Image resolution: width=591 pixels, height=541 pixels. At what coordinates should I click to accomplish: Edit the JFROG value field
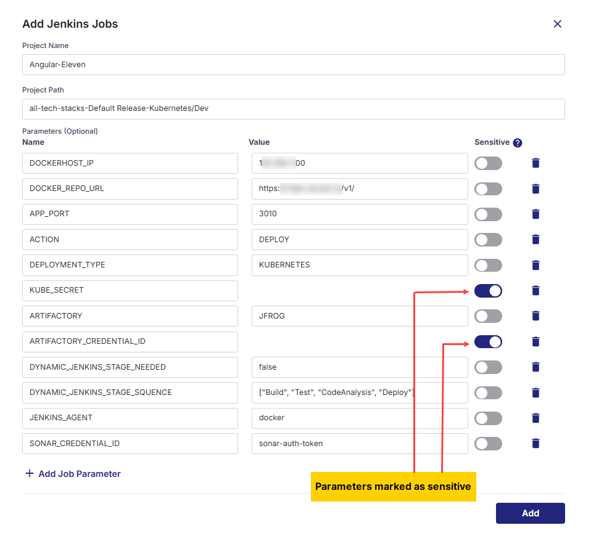click(360, 316)
